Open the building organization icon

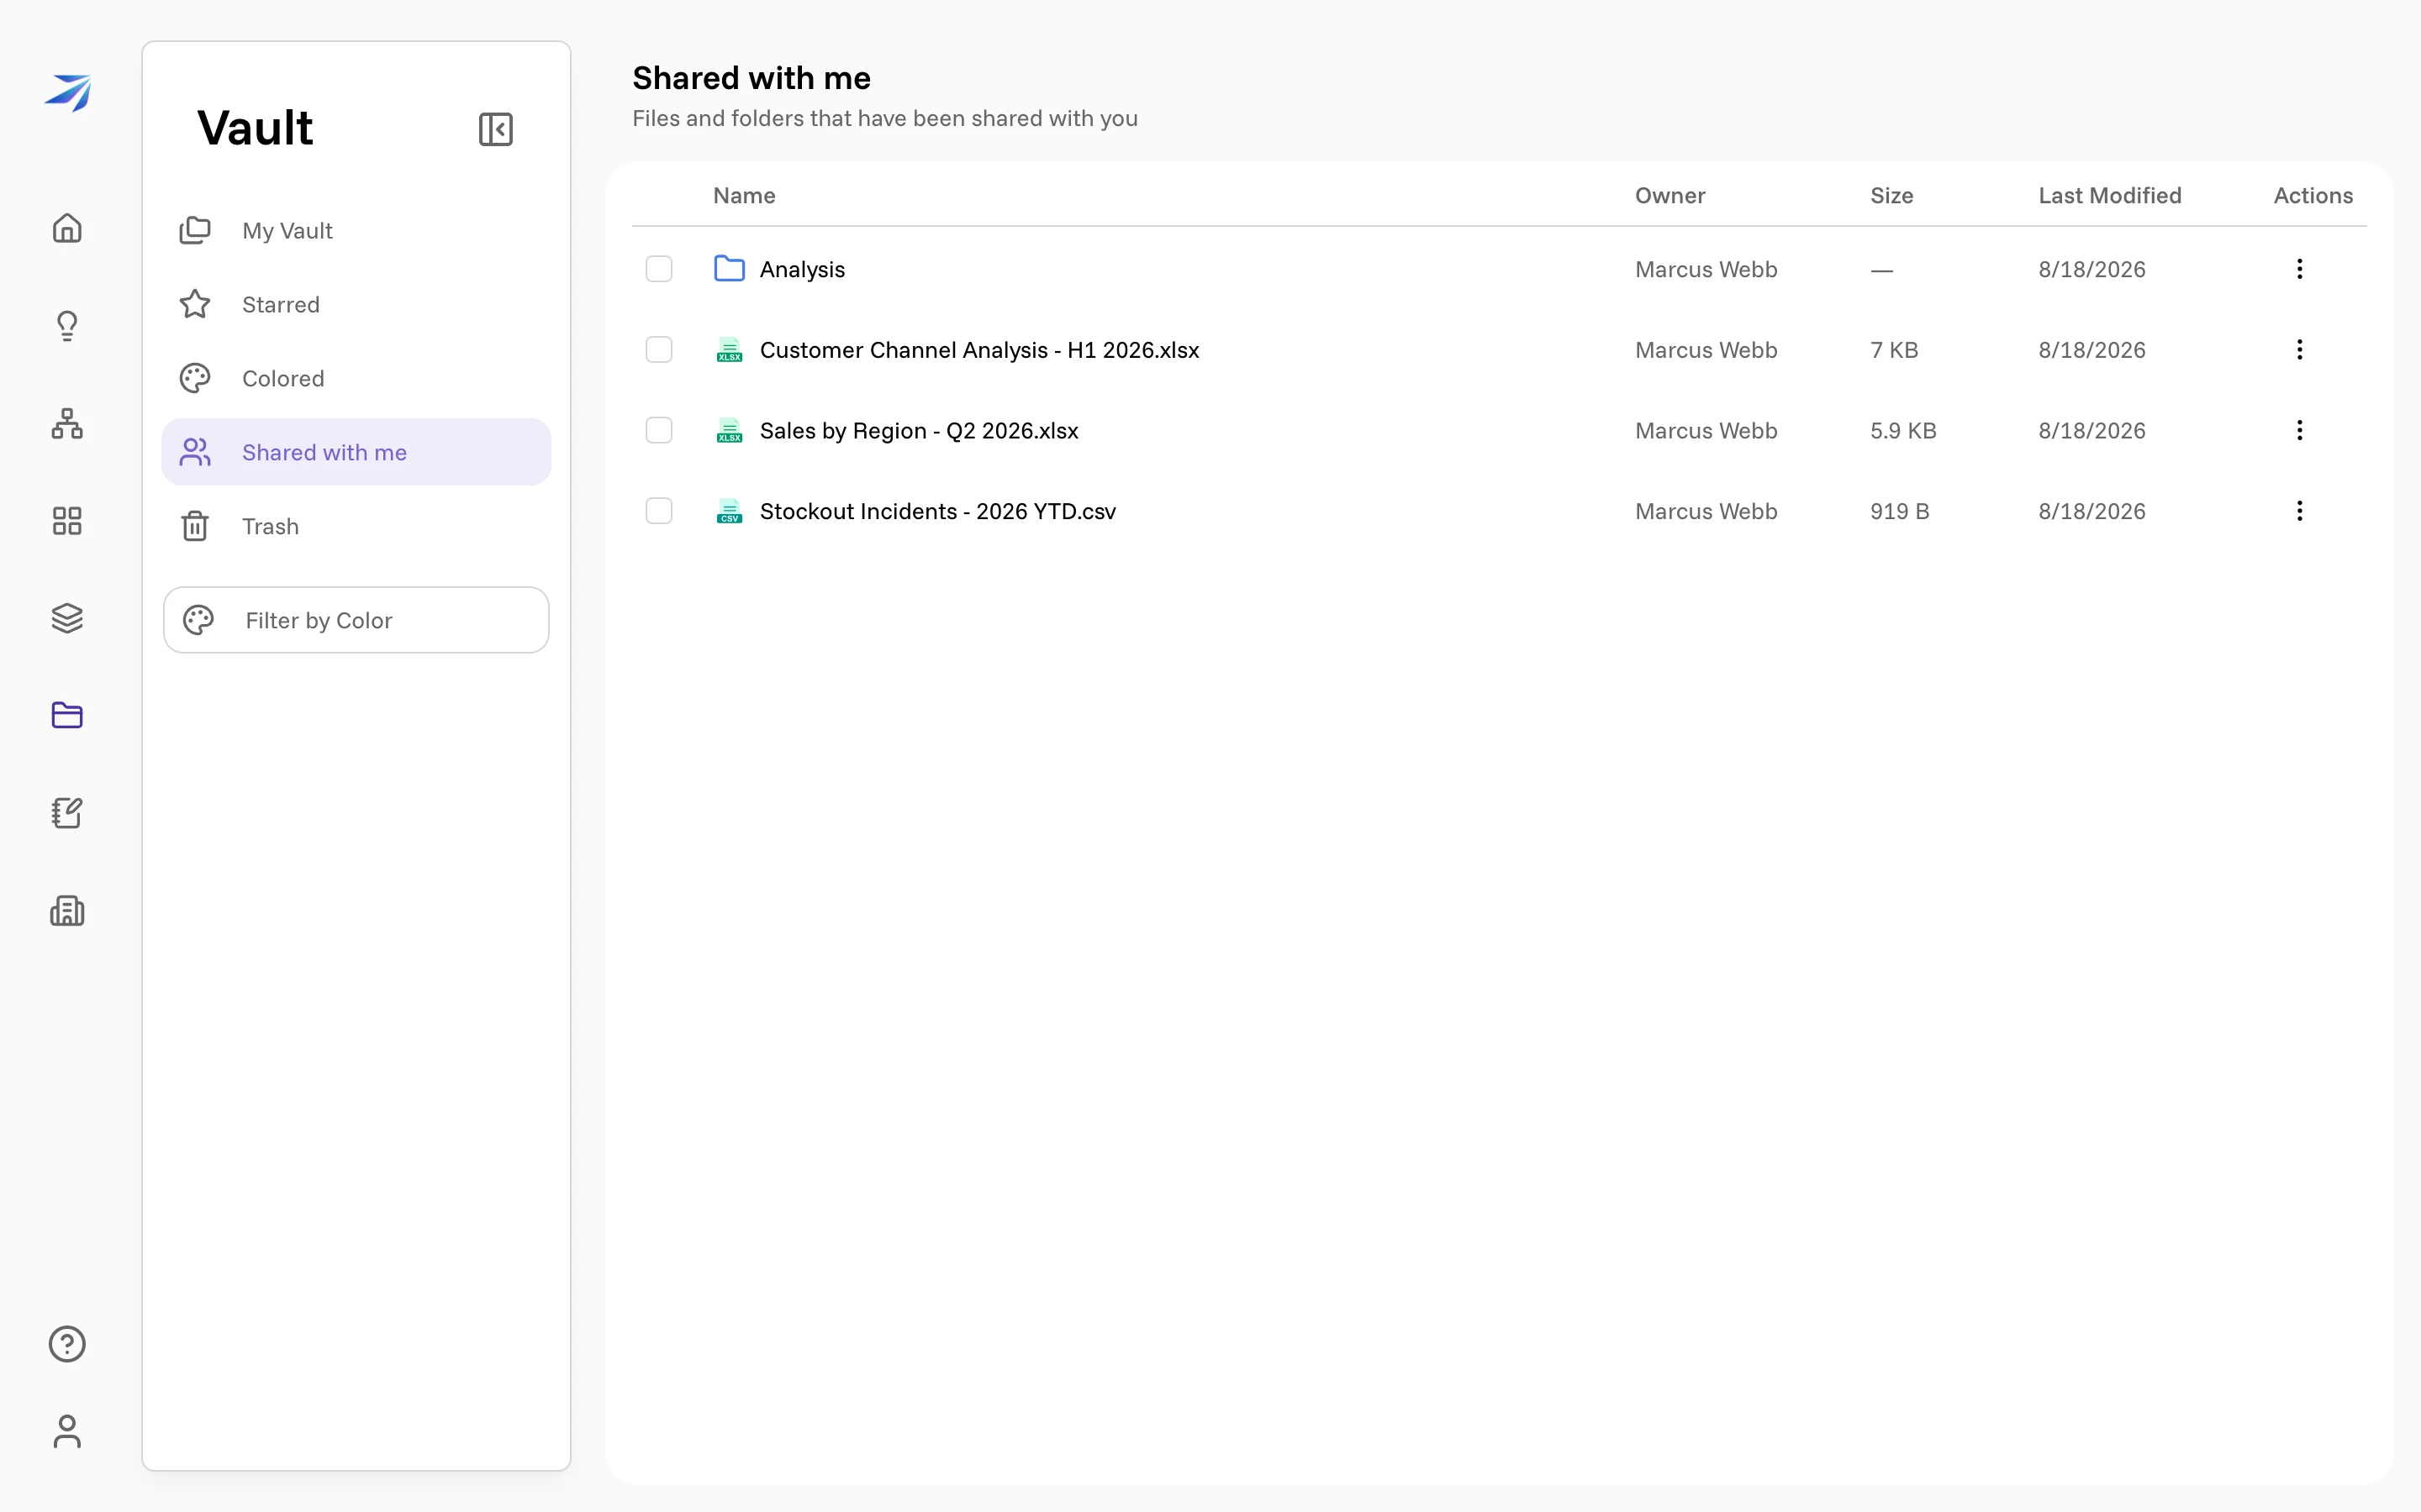click(x=67, y=910)
